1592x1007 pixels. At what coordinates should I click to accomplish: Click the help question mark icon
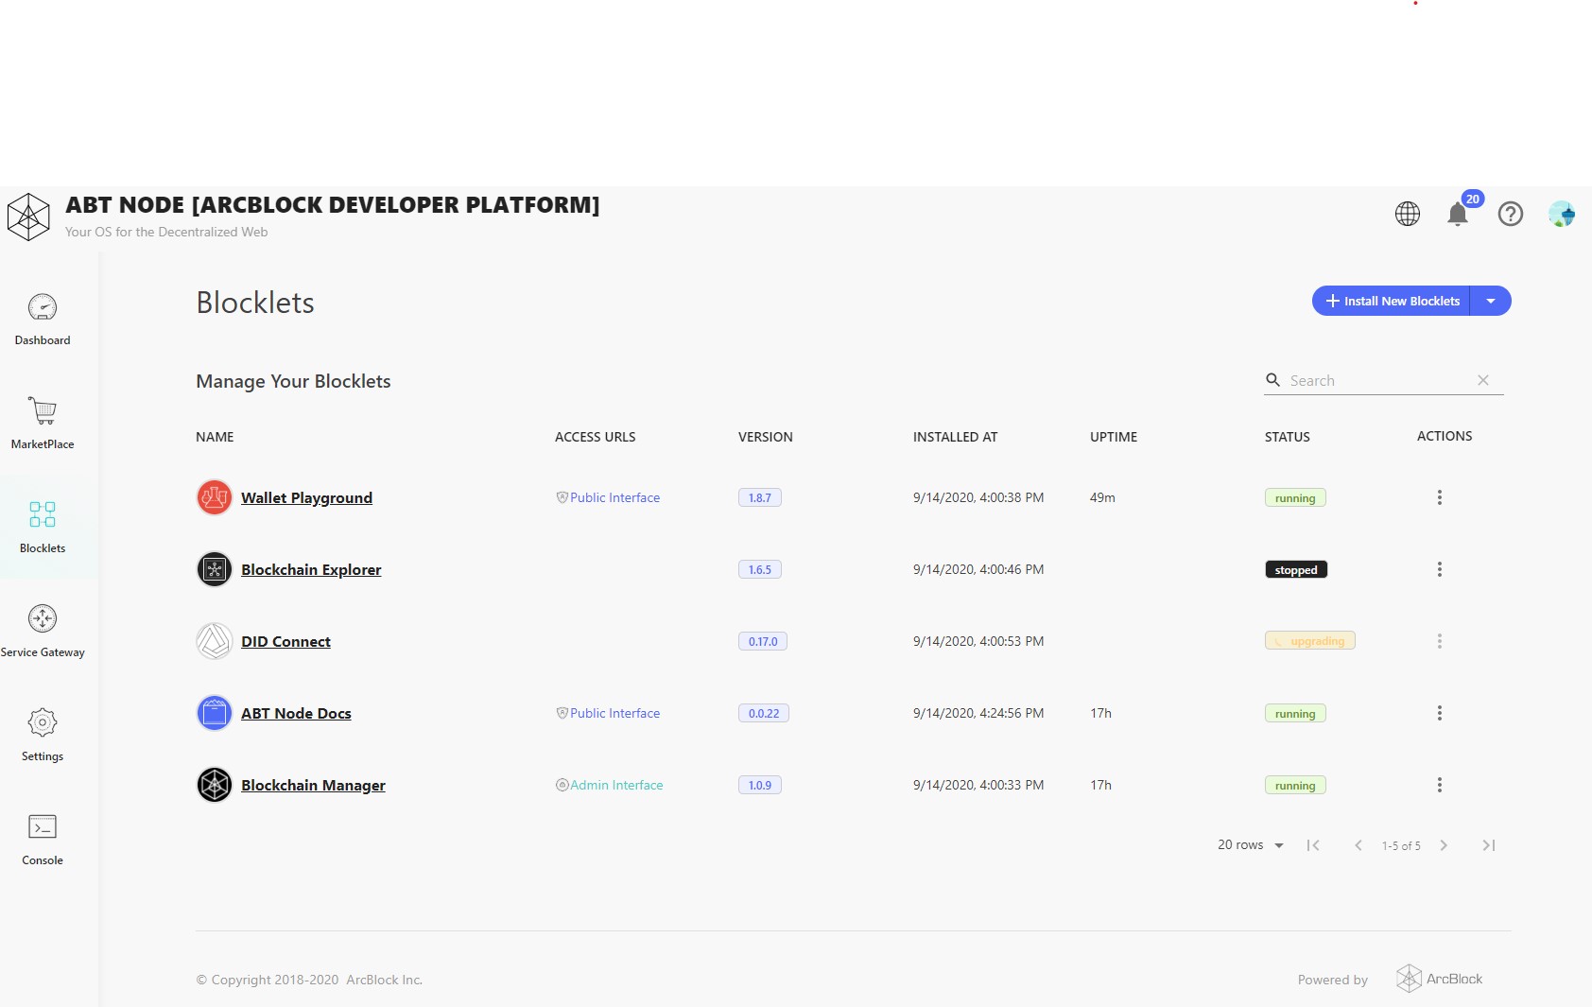(1511, 214)
